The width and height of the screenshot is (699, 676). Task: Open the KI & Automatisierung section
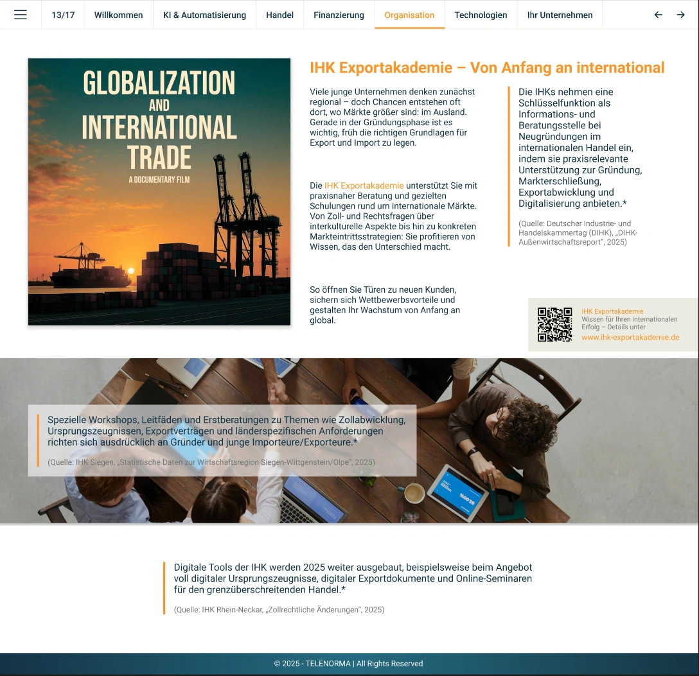coord(204,14)
